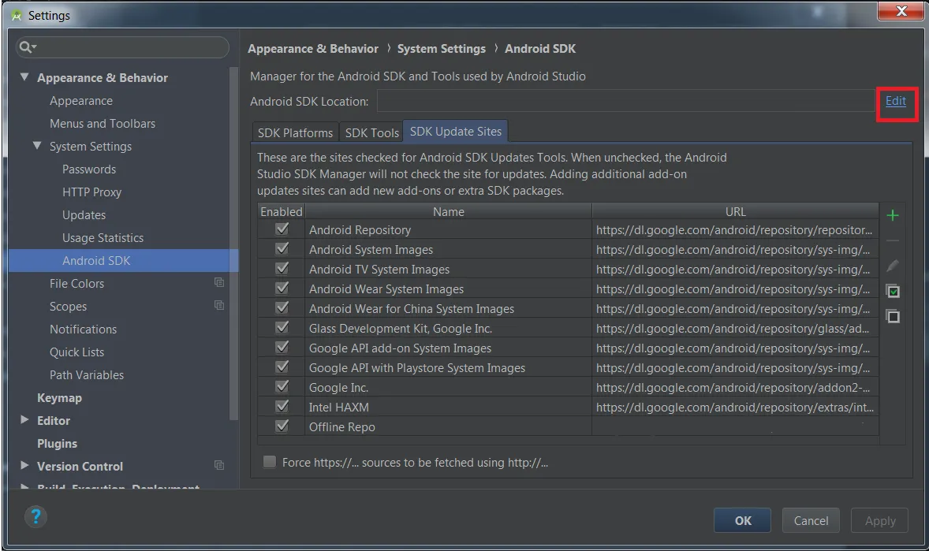The width and height of the screenshot is (929, 551).
Task: Expand the Editor tree arrow
Action: pos(24,419)
